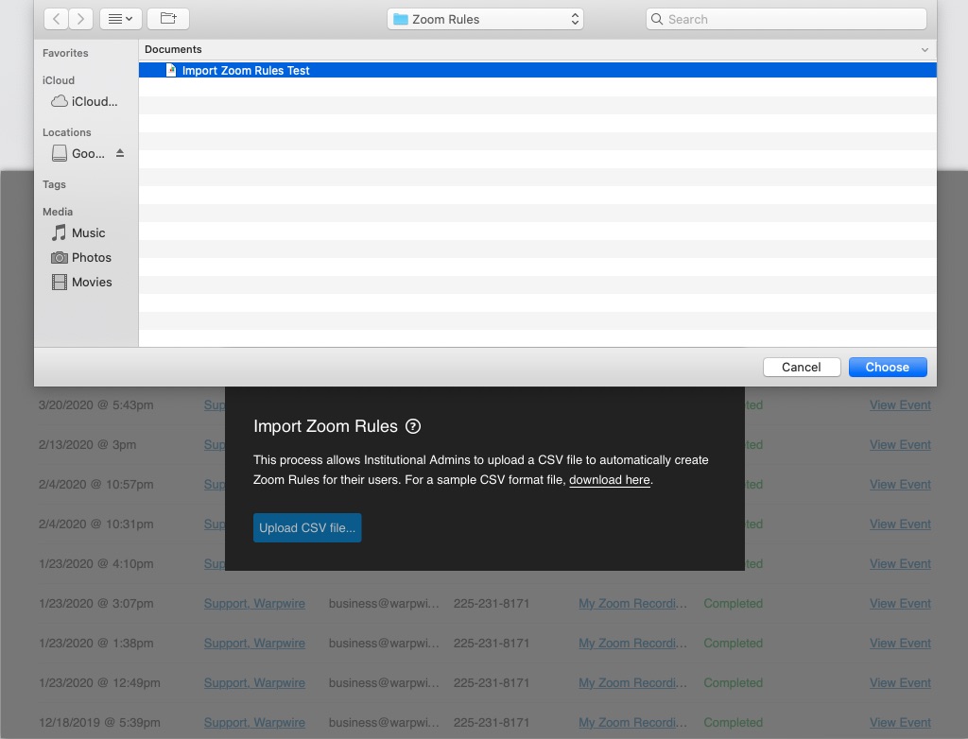
Task: Click View Event for 1/23/2020 1:38pm
Action: tap(900, 644)
